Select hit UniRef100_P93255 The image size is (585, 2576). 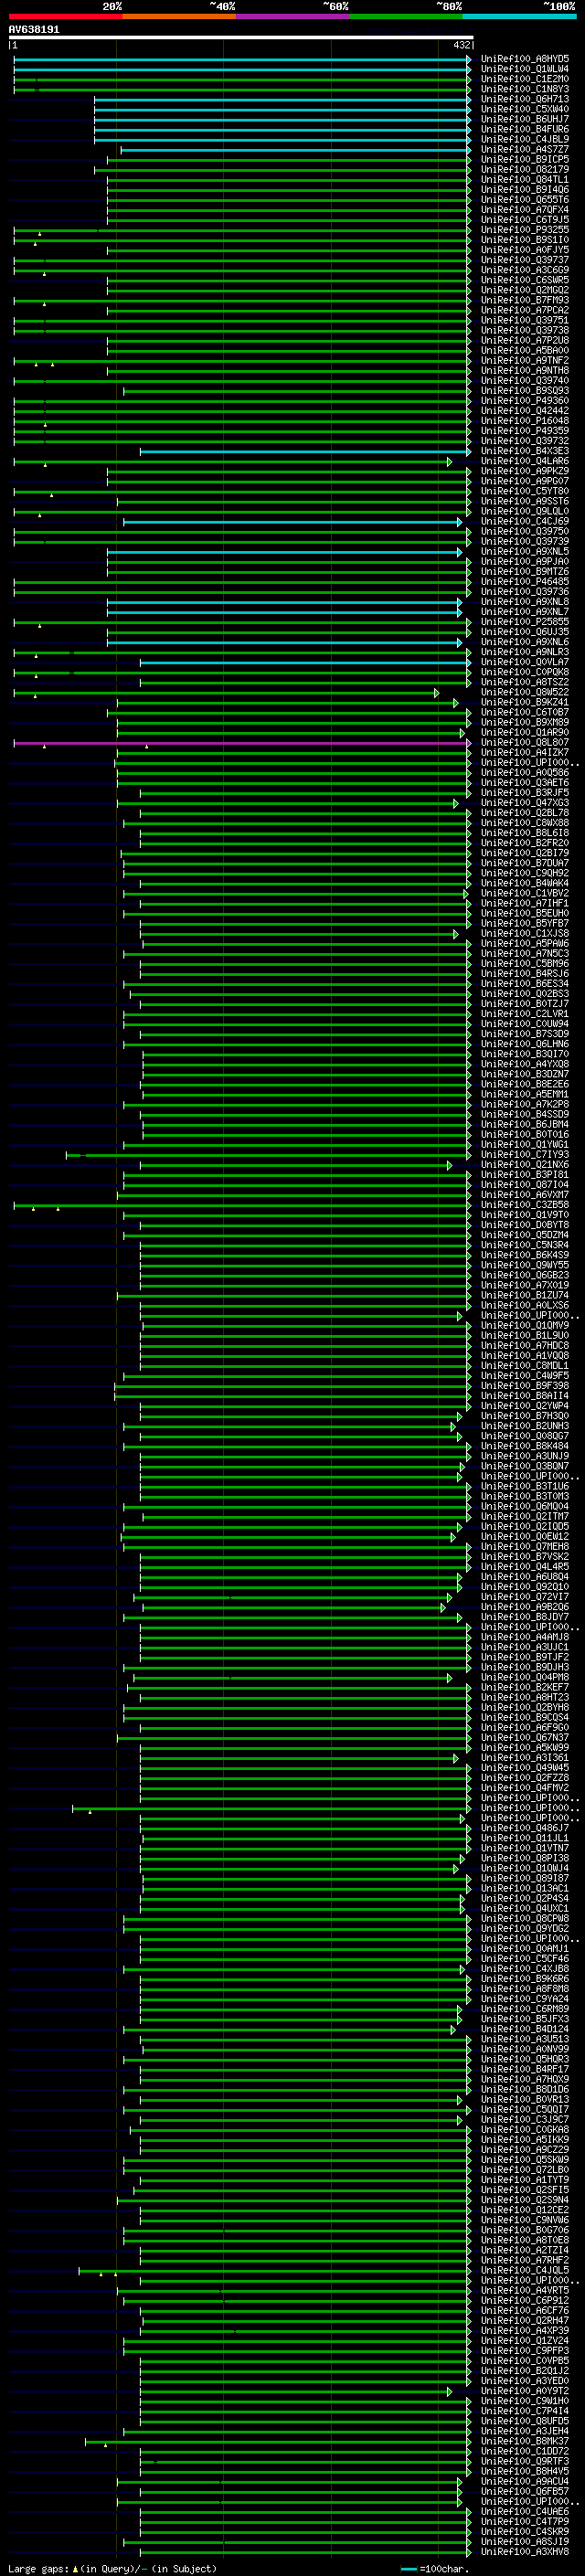pos(525,230)
